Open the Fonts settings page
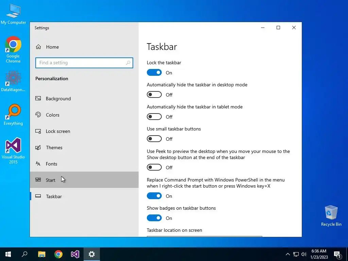Image resolution: width=348 pixels, height=261 pixels. pos(84,164)
